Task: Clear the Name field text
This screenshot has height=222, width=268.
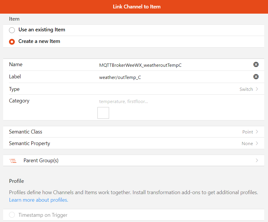Action: (x=256, y=64)
